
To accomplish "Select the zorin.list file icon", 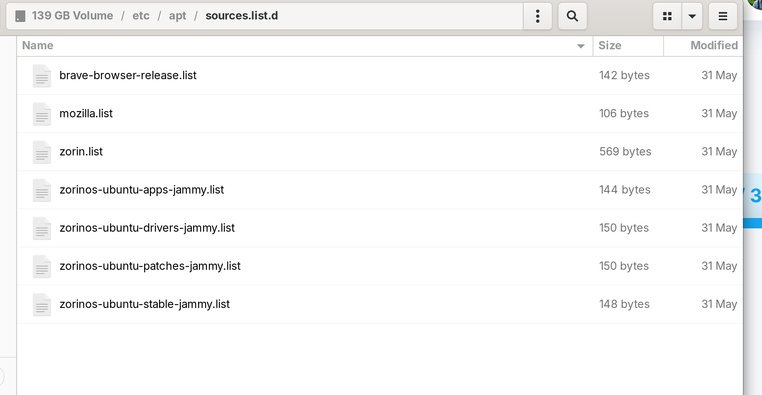I will (x=42, y=152).
